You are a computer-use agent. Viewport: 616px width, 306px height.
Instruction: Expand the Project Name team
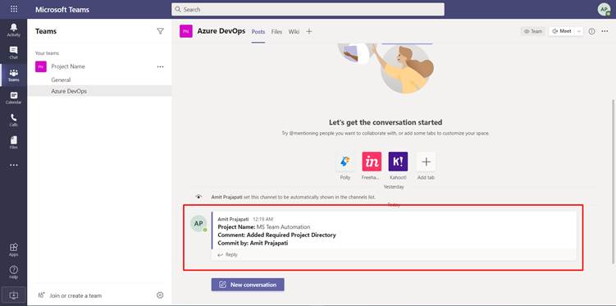[68, 66]
